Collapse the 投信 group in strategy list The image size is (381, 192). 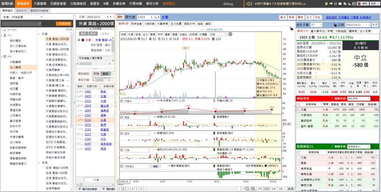[39, 162]
